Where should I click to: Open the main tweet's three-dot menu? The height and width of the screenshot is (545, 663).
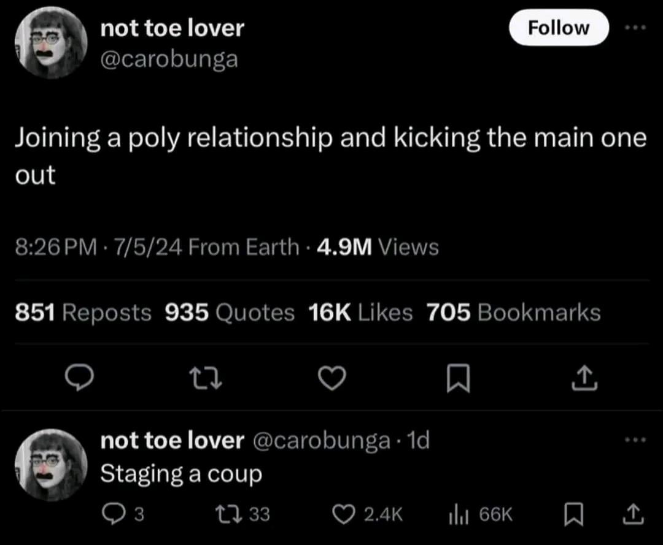coord(635,28)
